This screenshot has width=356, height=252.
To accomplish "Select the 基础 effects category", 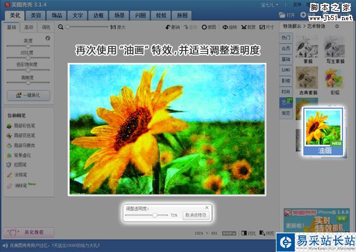I will 286,59.
